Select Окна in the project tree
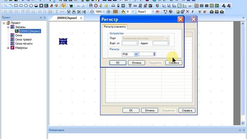Screen dimensions: 247x139 point(19,35)
